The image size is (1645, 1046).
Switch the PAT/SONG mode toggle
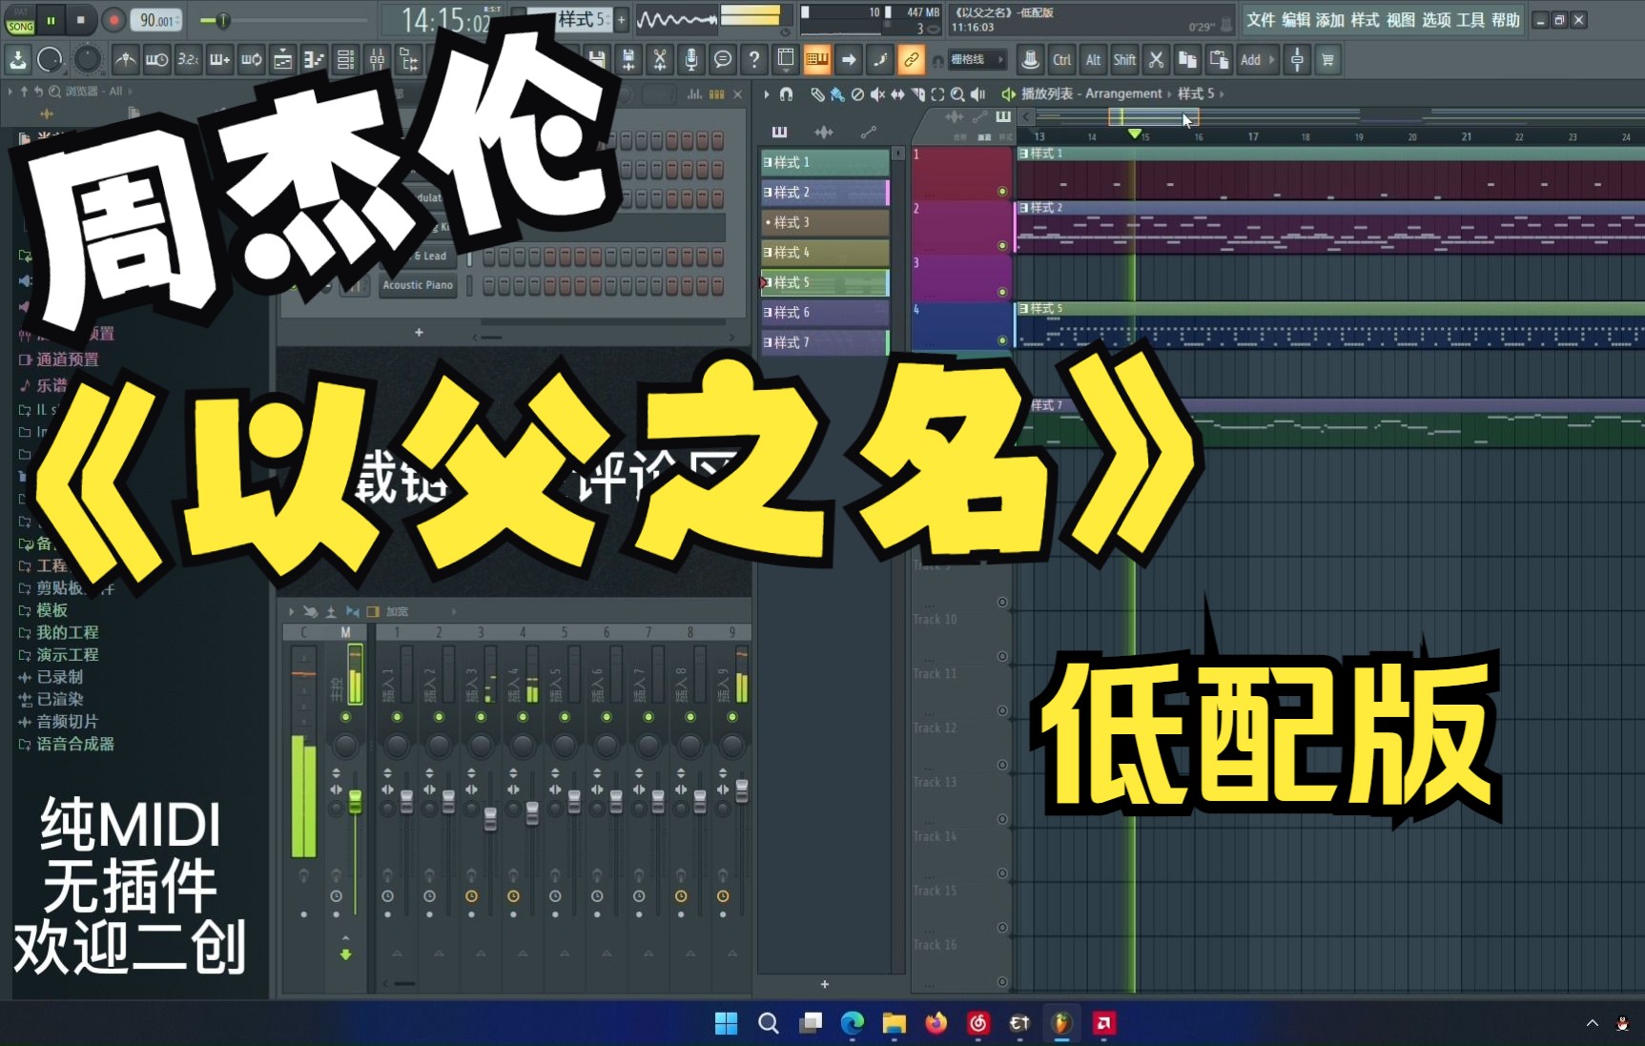20,20
